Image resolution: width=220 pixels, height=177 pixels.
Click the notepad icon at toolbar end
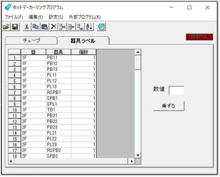click(x=101, y=27)
